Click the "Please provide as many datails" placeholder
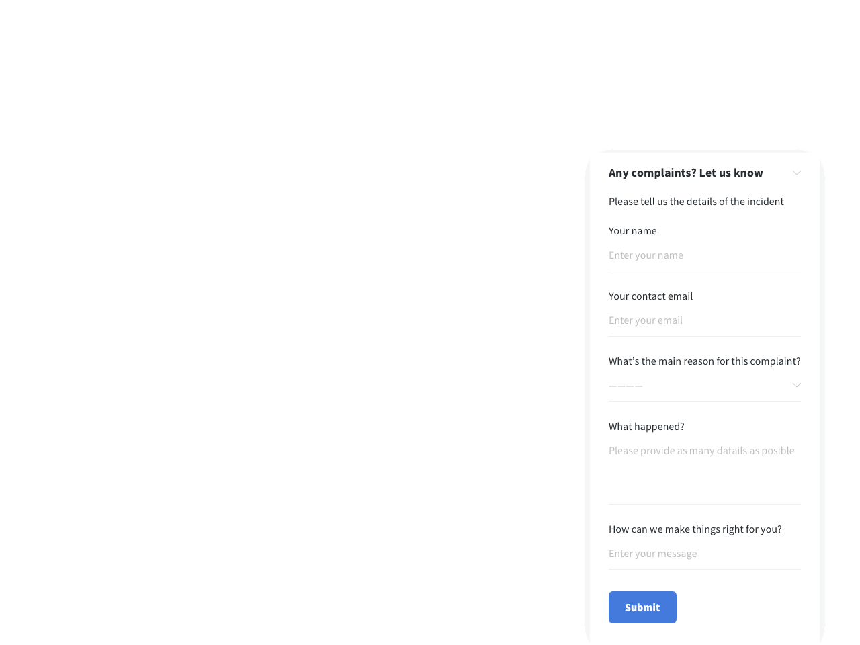 pyautogui.click(x=701, y=450)
